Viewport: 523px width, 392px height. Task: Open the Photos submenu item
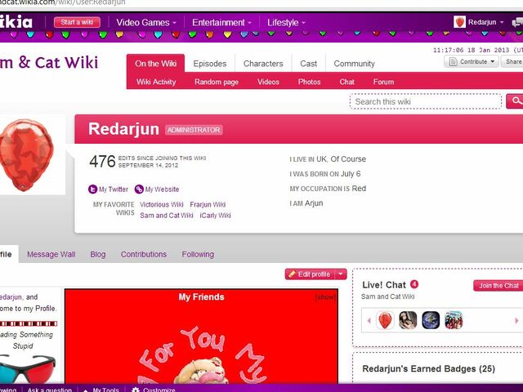309,82
